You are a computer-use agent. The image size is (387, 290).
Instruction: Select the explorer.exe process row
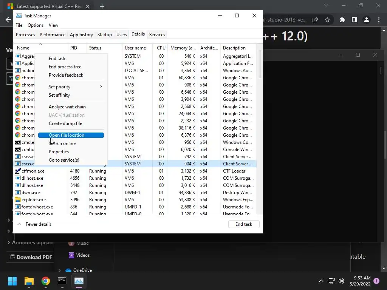tap(135, 199)
